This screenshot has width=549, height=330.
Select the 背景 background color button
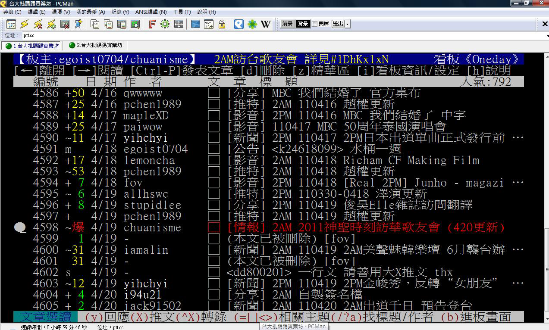[303, 24]
